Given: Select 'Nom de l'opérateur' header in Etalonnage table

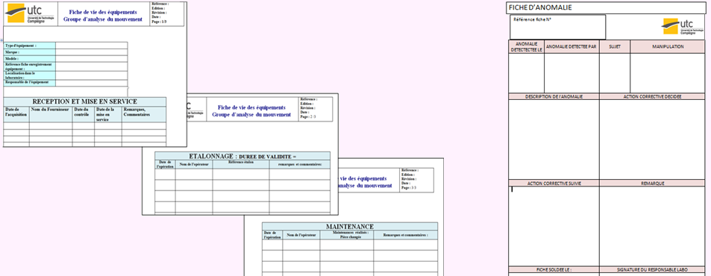Looking at the screenshot, I should pyautogui.click(x=194, y=165).
